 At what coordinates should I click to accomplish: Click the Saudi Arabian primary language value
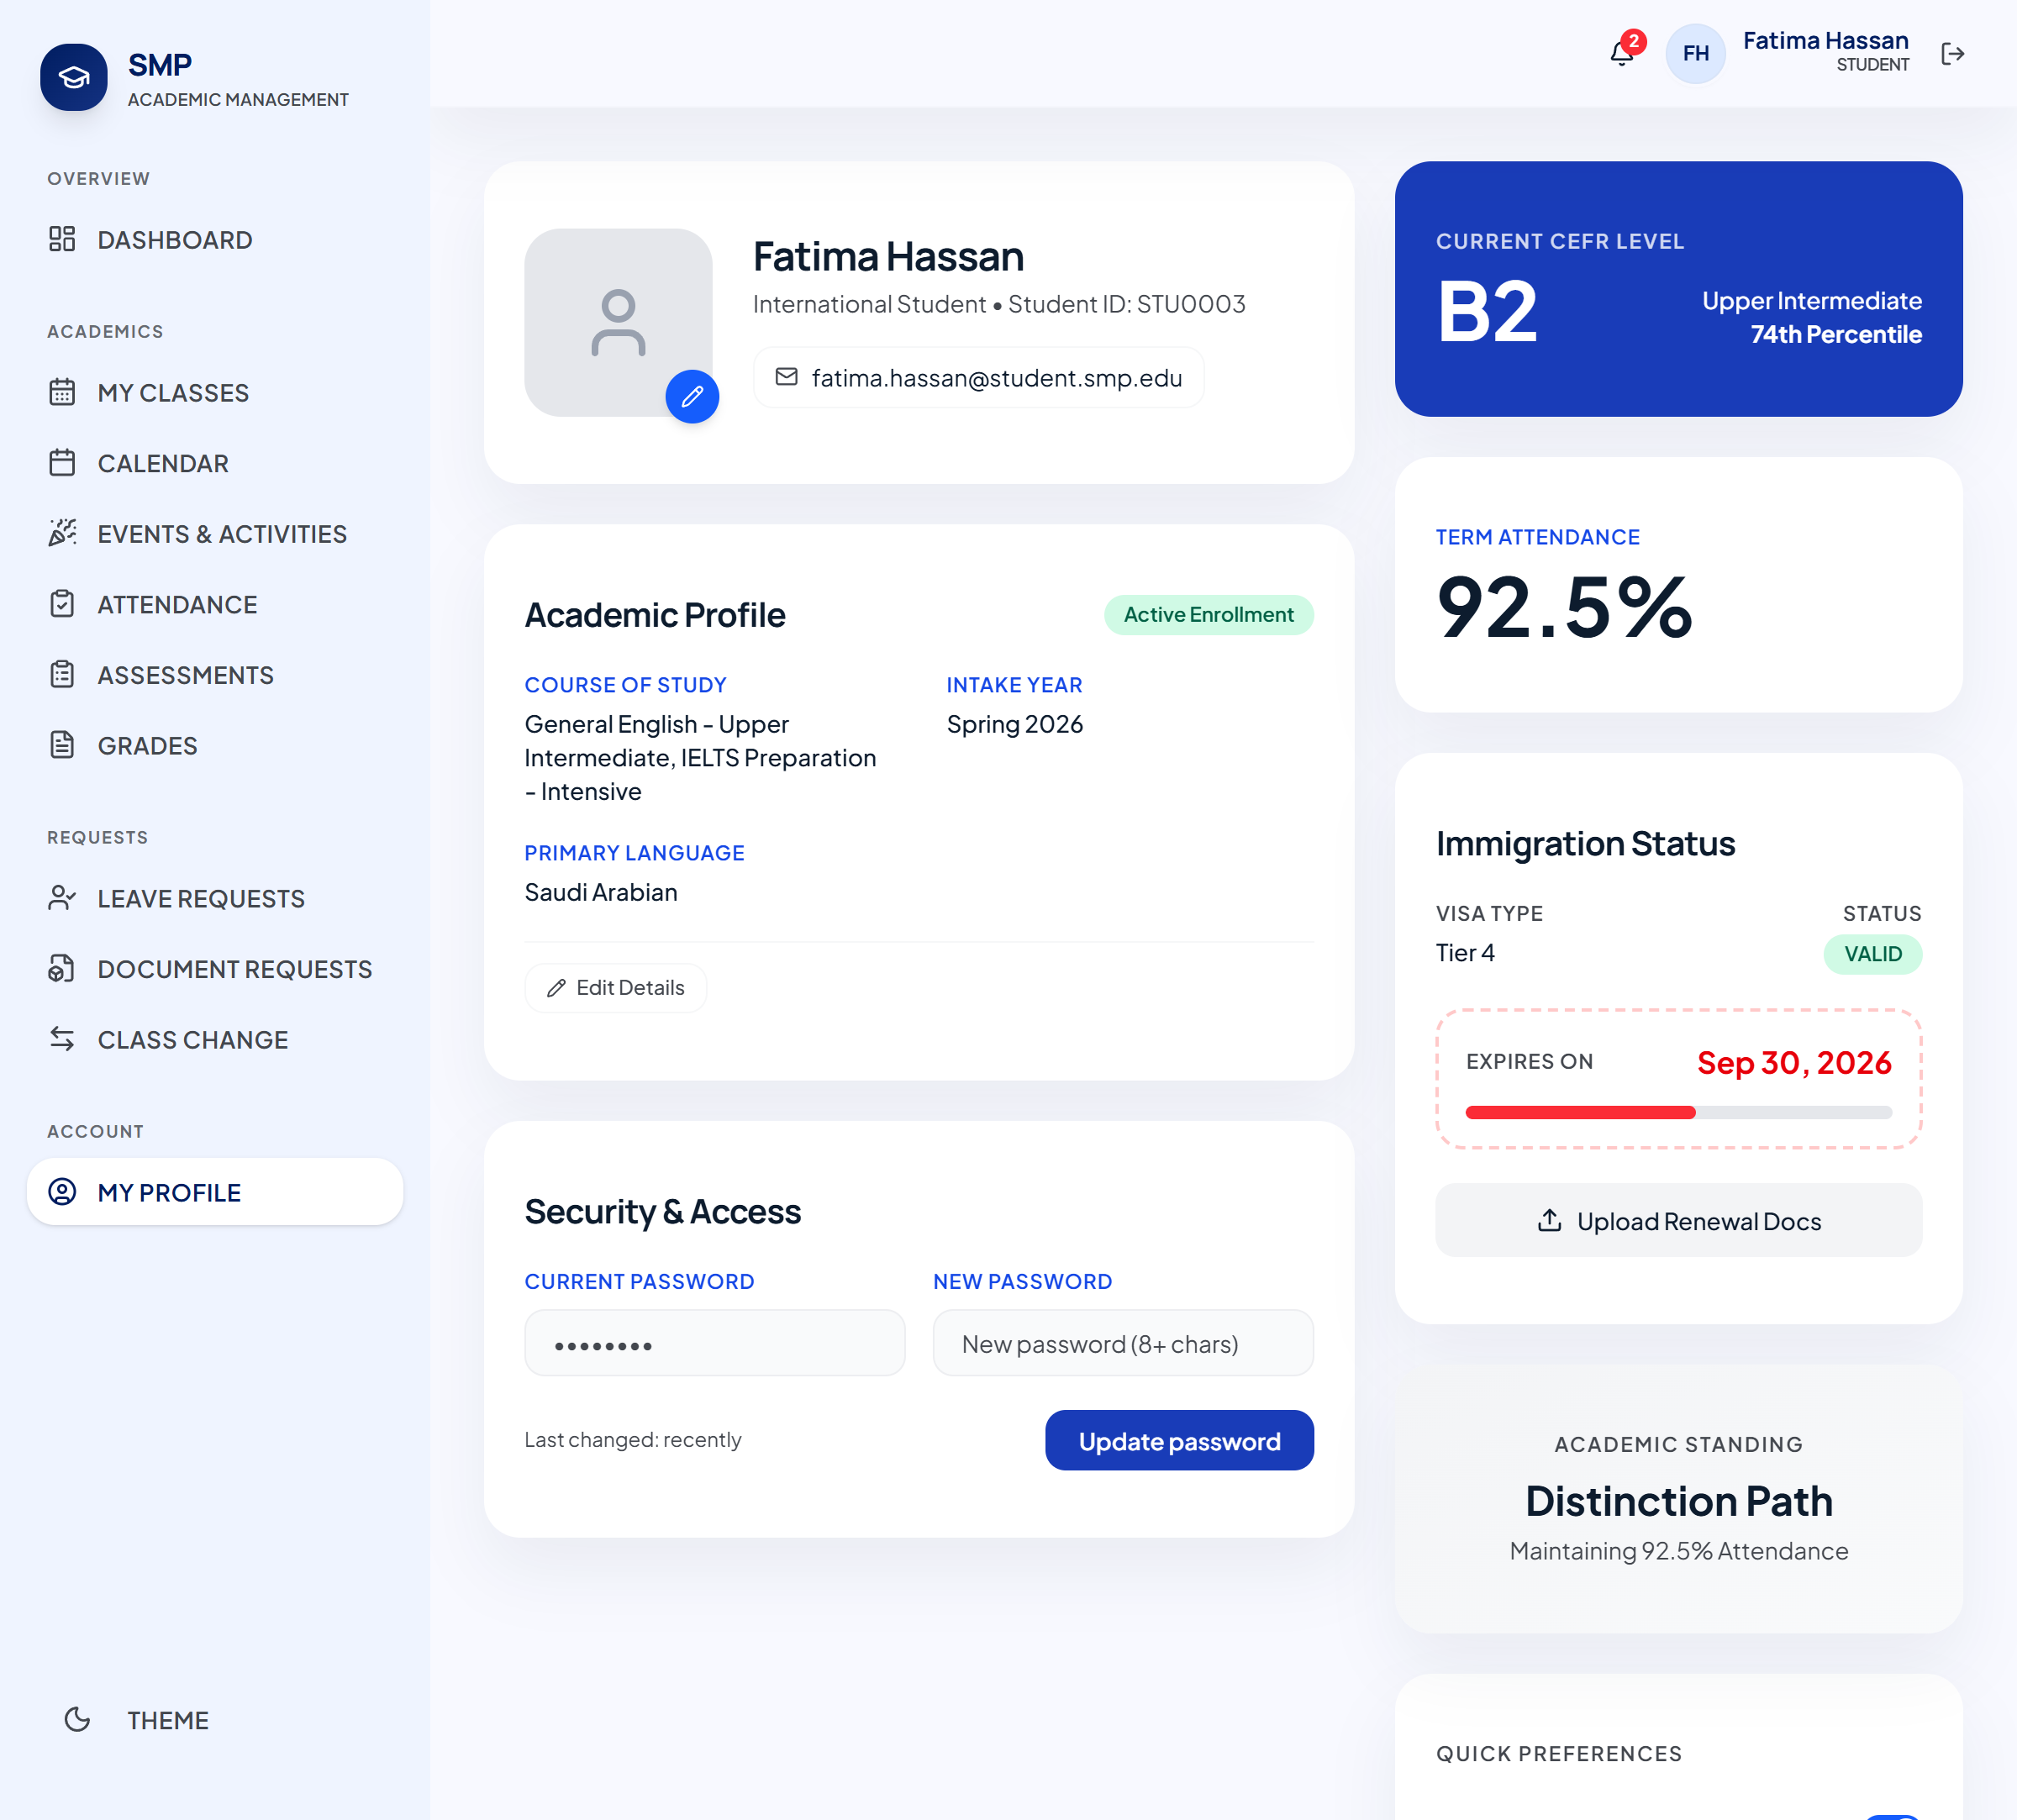click(x=600, y=892)
